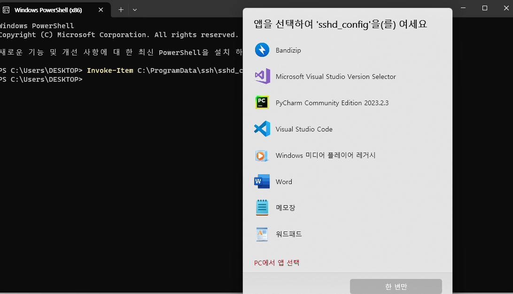Image resolution: width=513 pixels, height=294 pixels.
Task: Close the Windows PowerShell (x86) tab
Action: tap(101, 10)
